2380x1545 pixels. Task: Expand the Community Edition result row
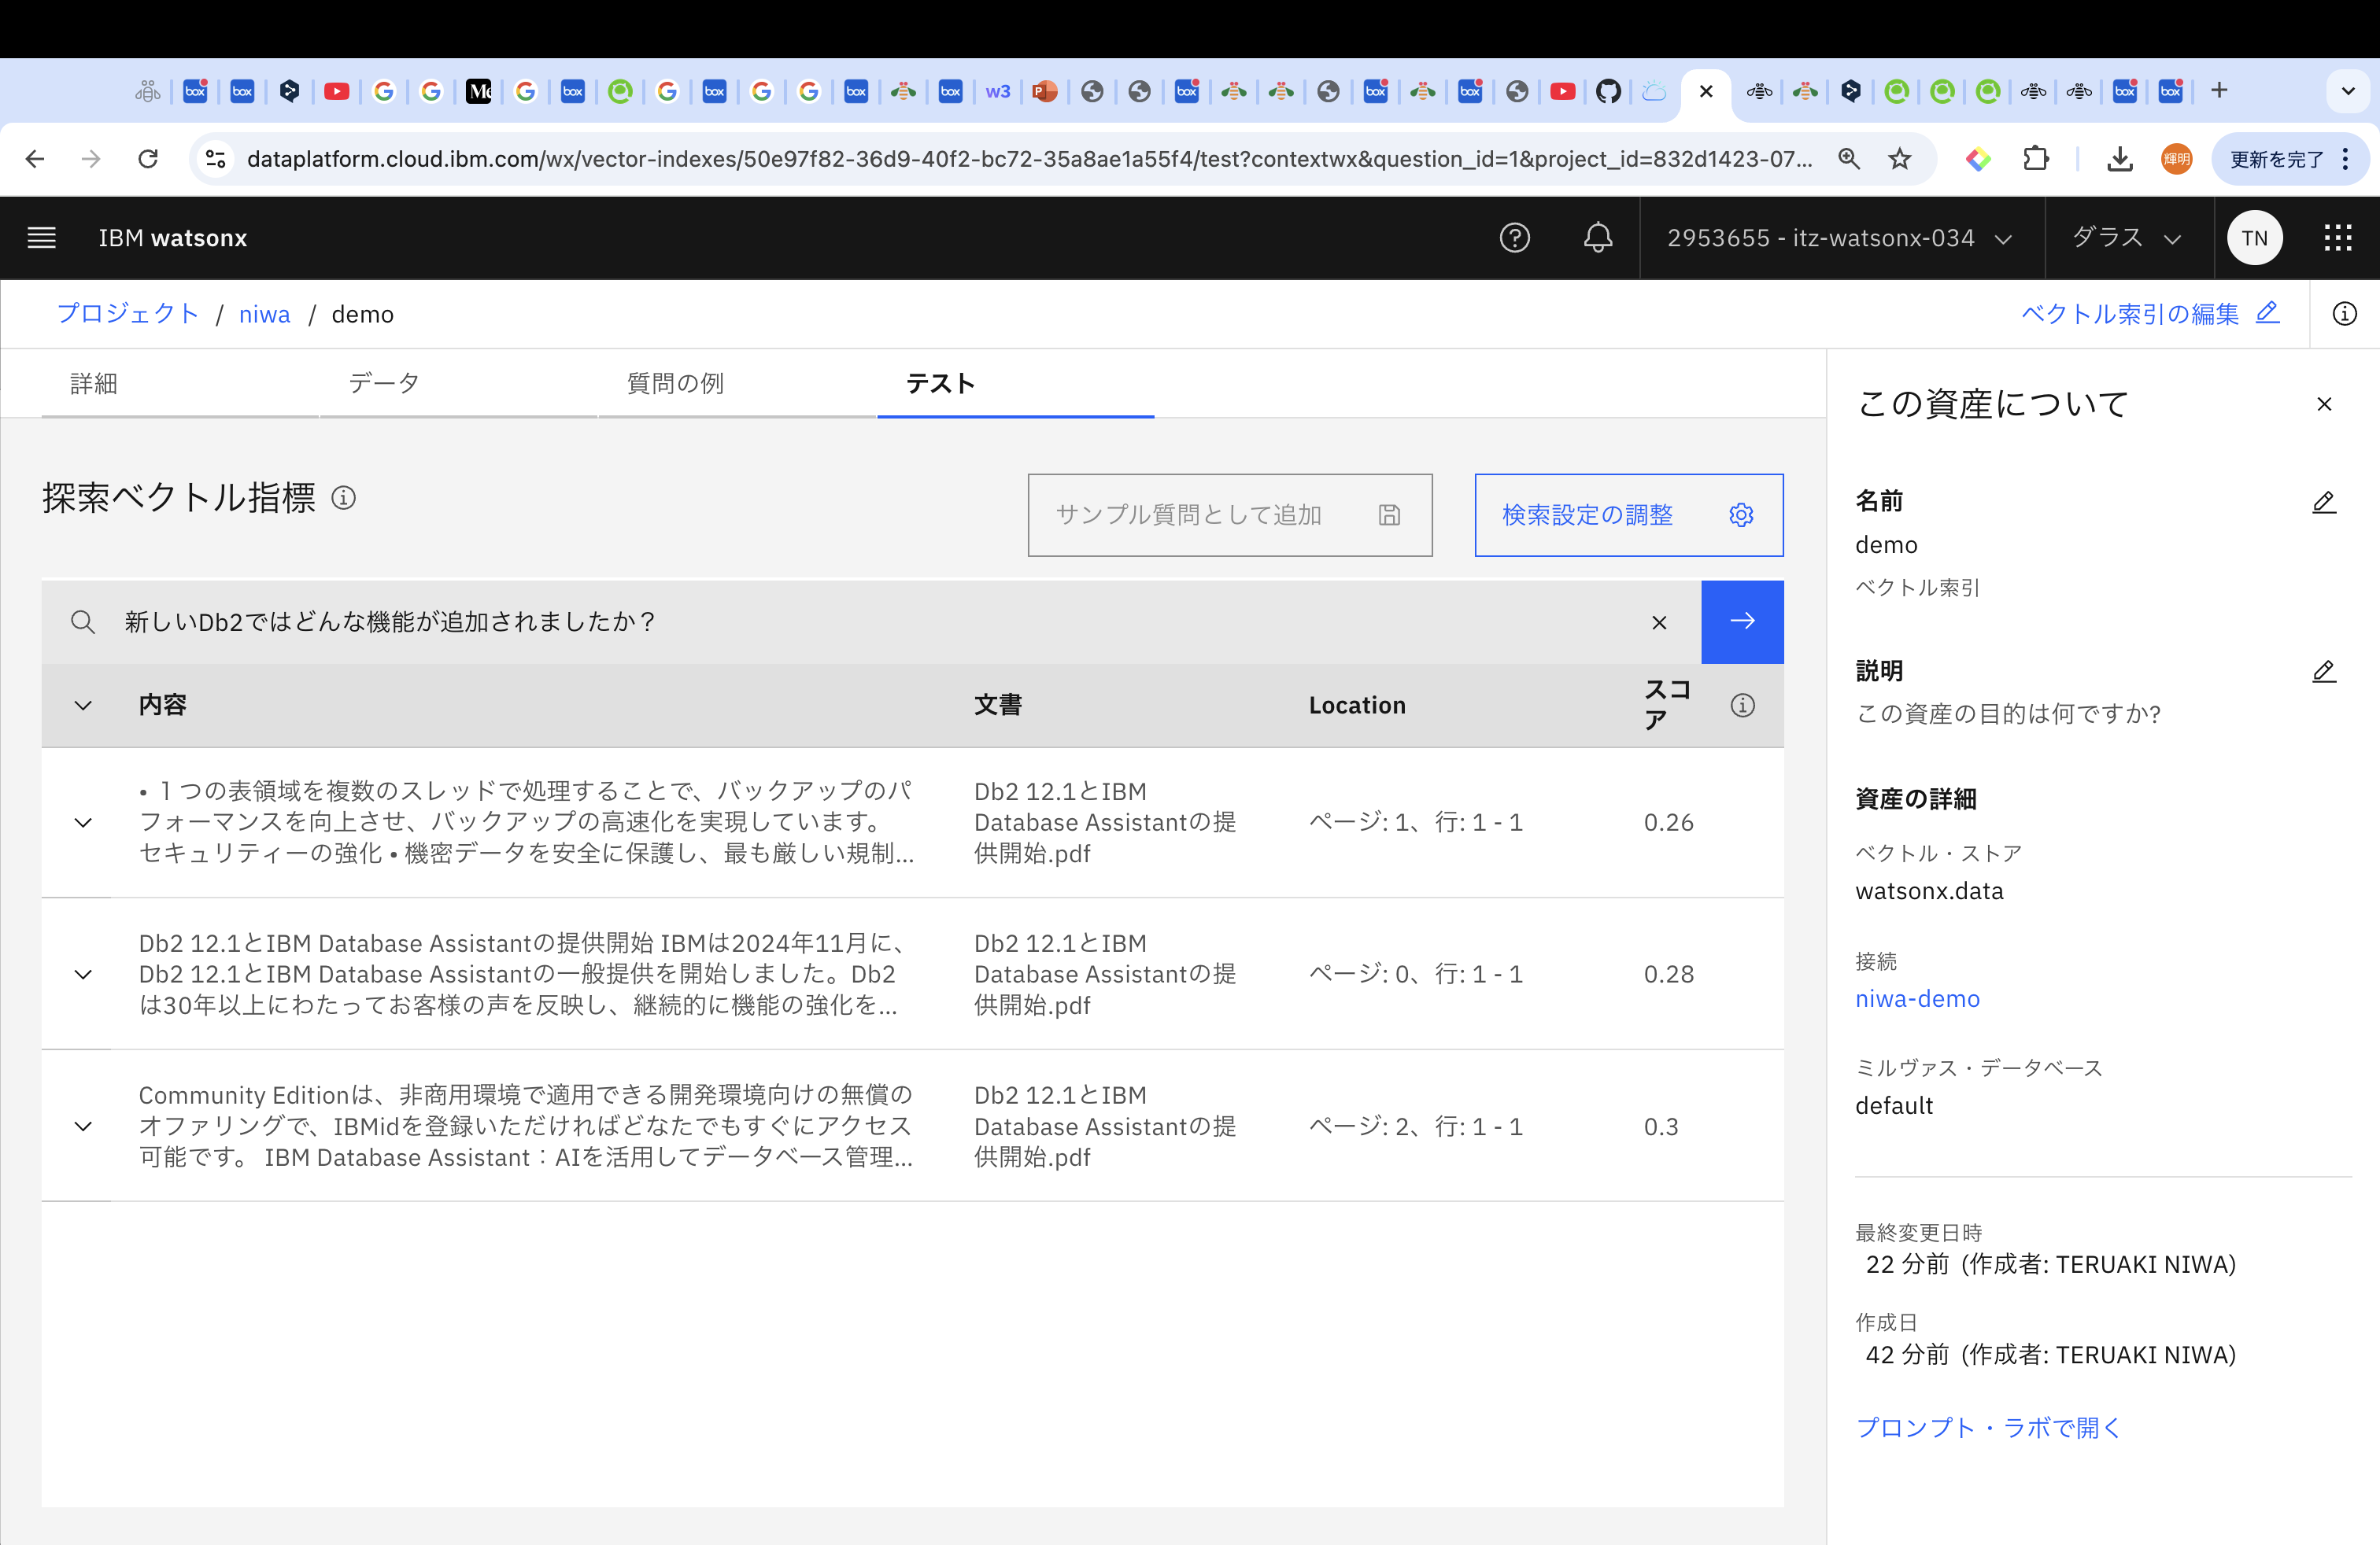tap(84, 1126)
